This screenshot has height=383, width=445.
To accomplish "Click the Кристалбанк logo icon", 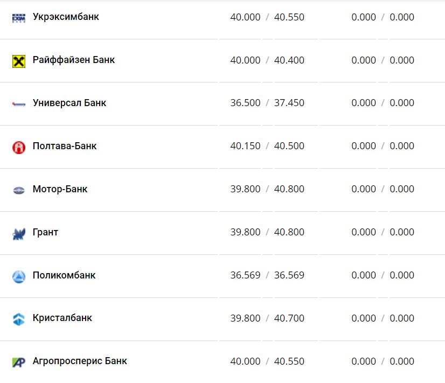I will 19,319.
